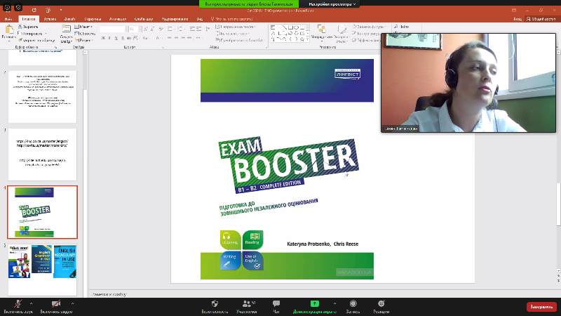Toggle Bold formatting
Viewport: 561px width, 316px height.
click(x=103, y=38)
